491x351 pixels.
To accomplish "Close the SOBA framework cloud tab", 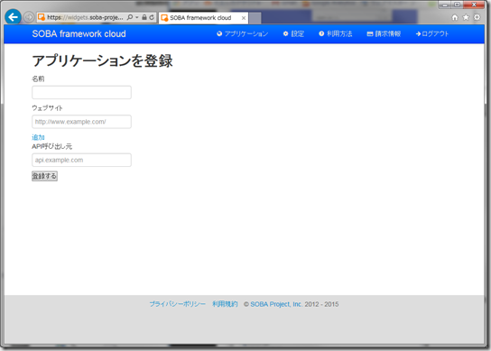I will click(244, 18).
